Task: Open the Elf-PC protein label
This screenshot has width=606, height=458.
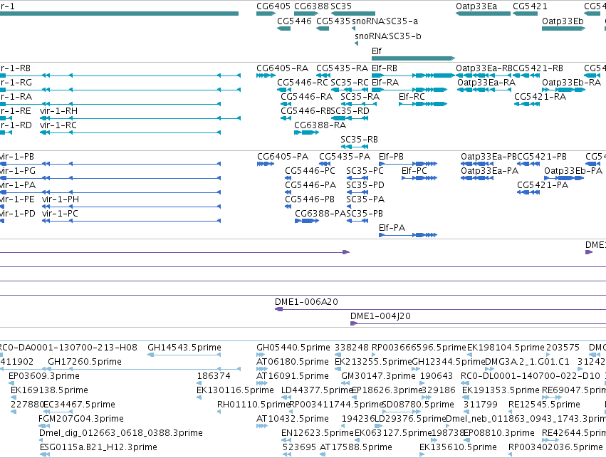Action: [x=414, y=171]
